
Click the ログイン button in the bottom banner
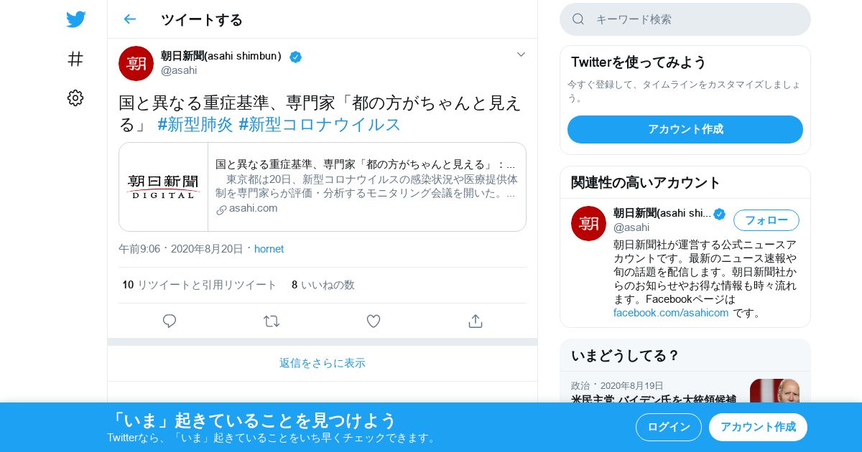tap(669, 427)
